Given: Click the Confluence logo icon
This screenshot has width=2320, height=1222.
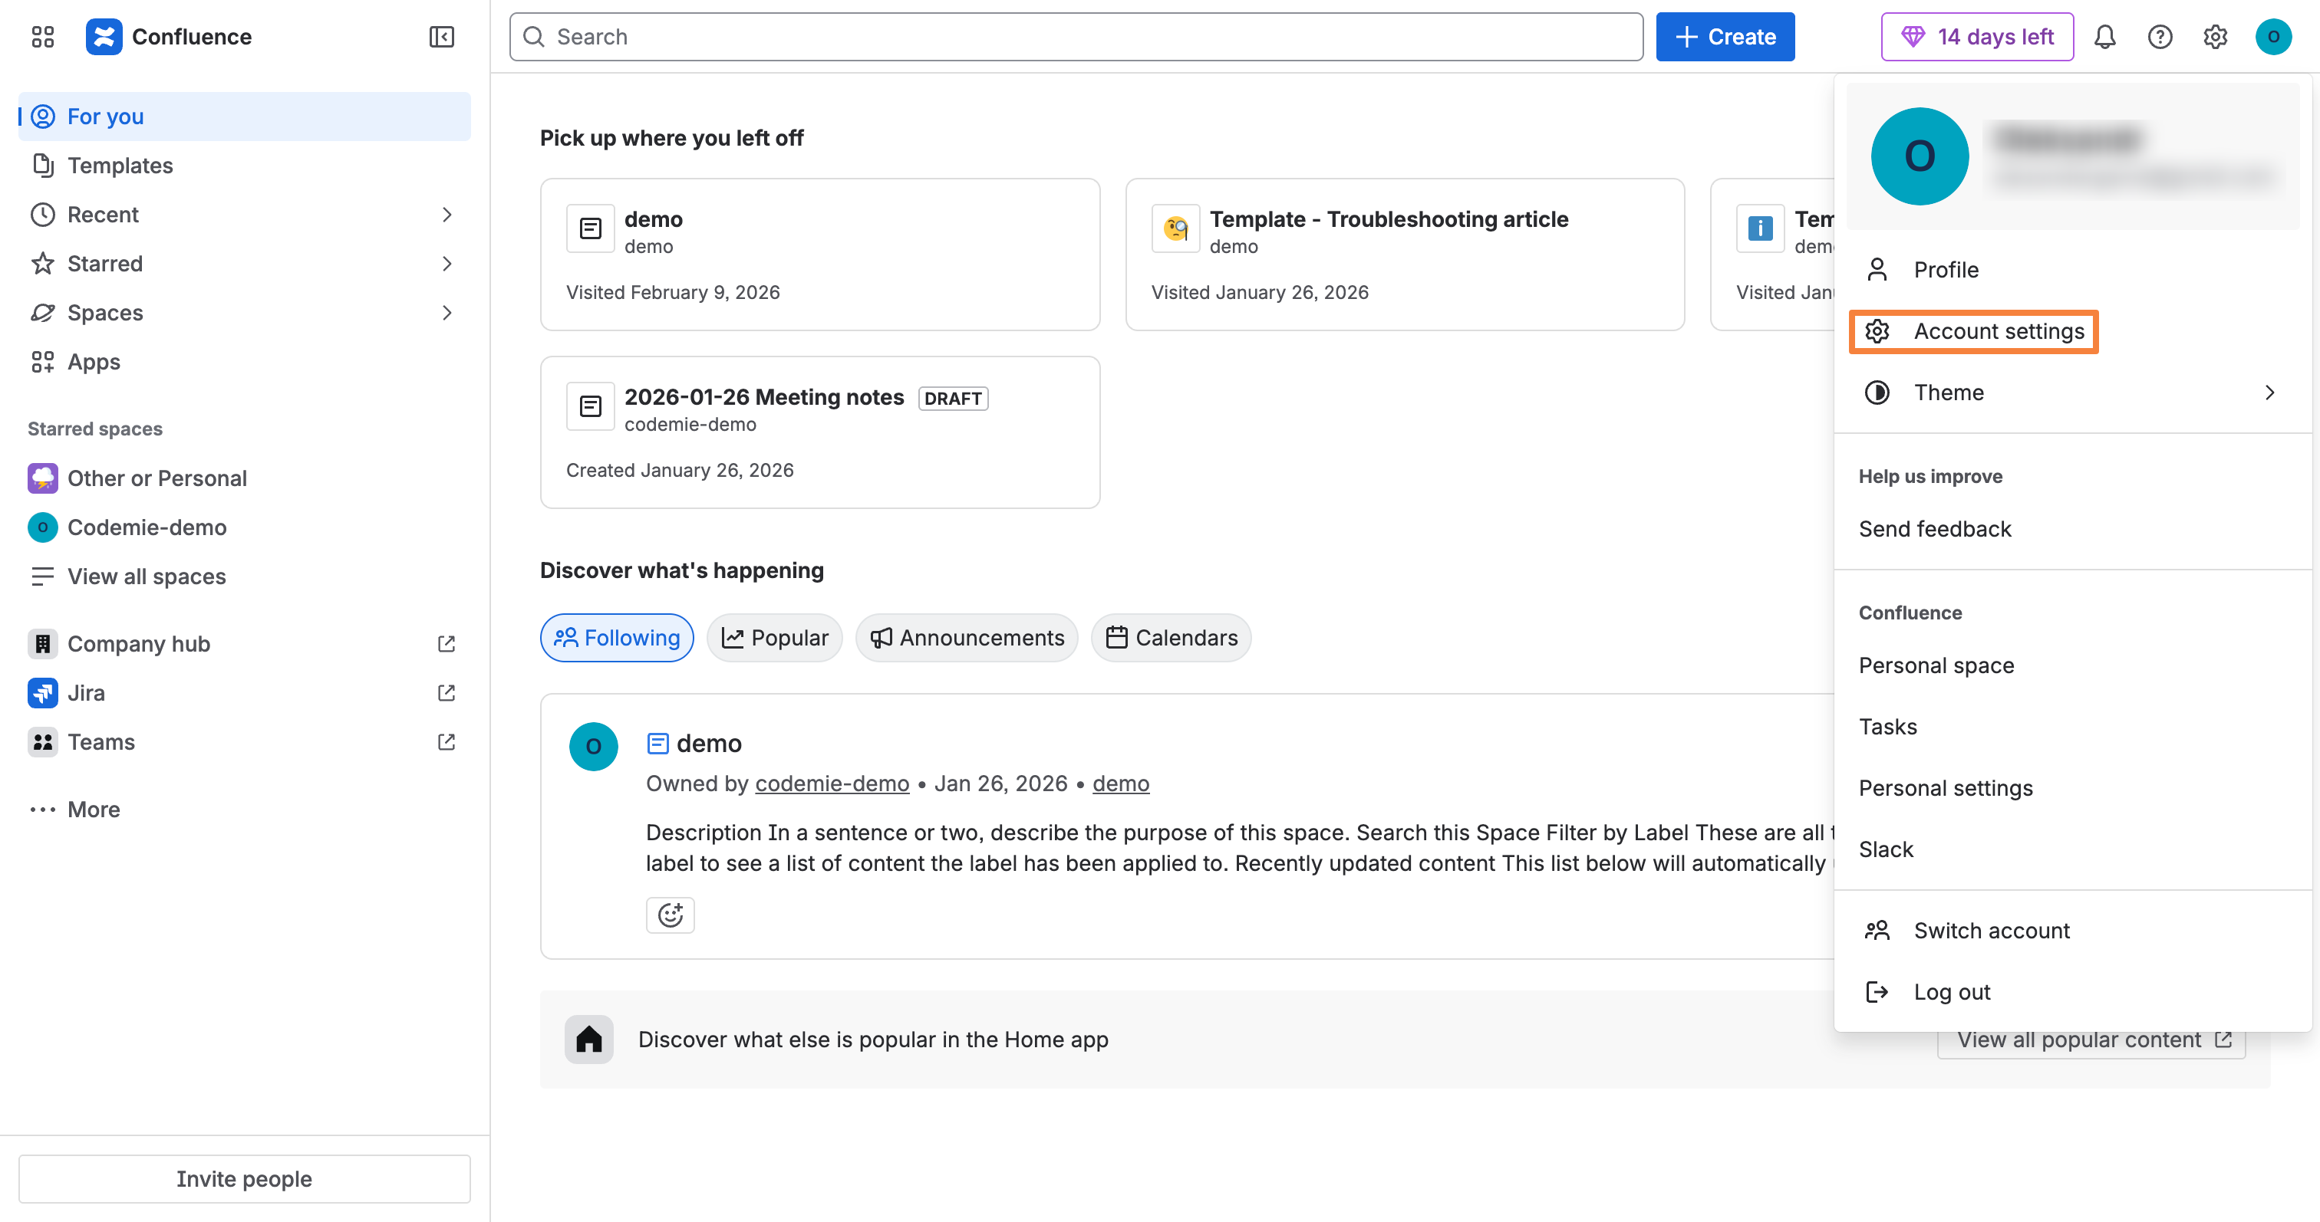Looking at the screenshot, I should [104, 37].
